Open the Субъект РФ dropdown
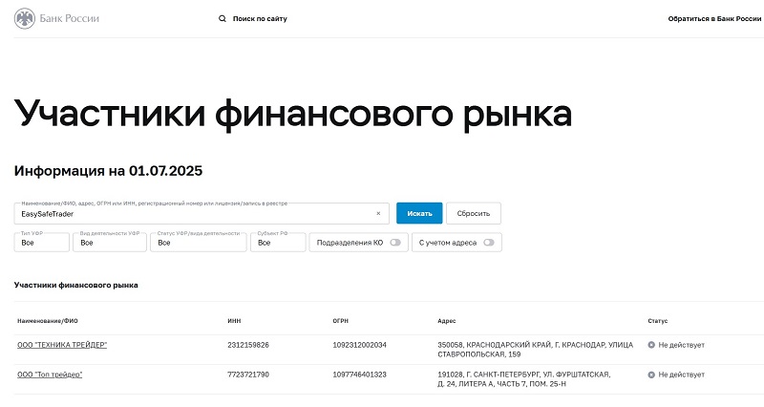Screen dimensions: 764x407 [278, 243]
